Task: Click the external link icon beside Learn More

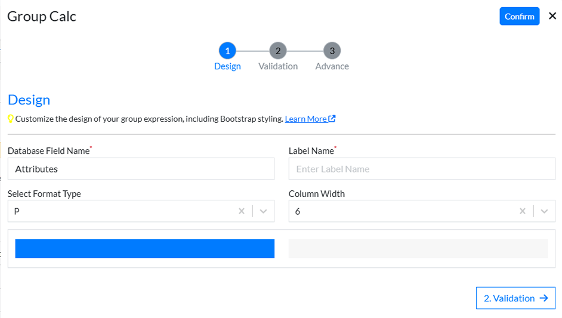Action: 332,119
